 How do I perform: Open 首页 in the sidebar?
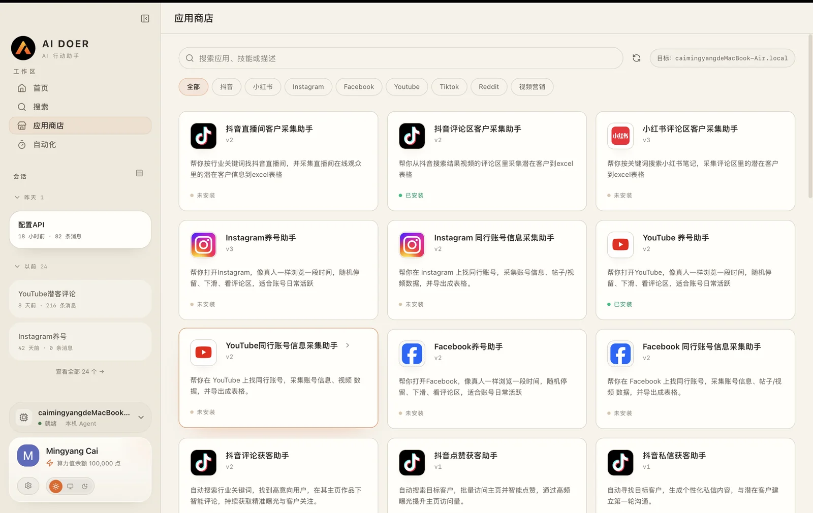tap(80, 88)
